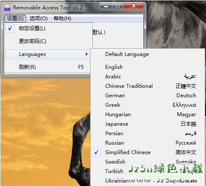The image size is (206, 186).
Task: Choose Greek language entry
Action: (x=148, y=105)
